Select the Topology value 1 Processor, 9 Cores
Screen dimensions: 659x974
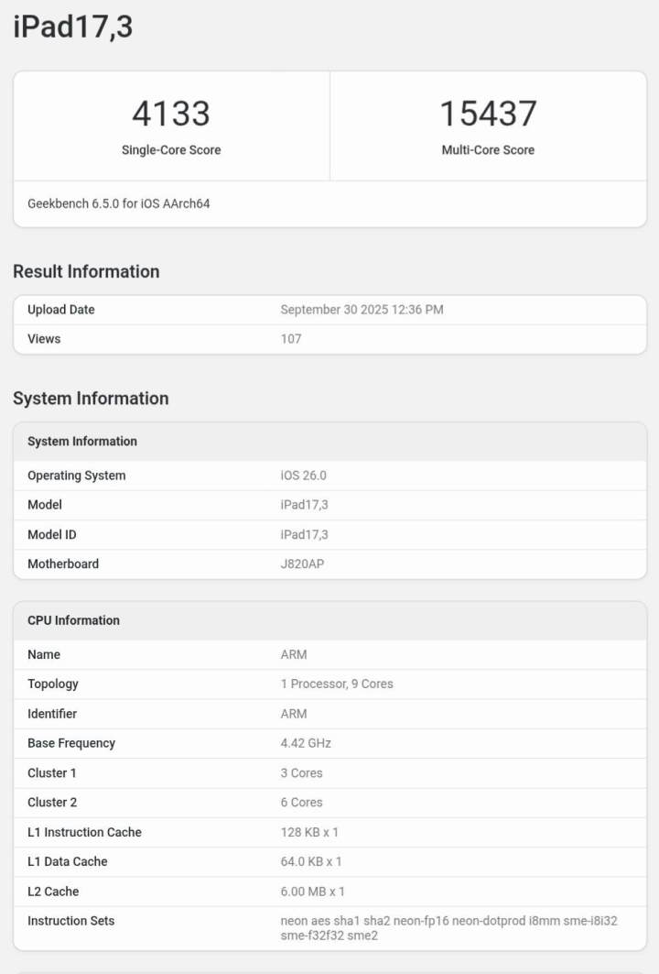(337, 684)
